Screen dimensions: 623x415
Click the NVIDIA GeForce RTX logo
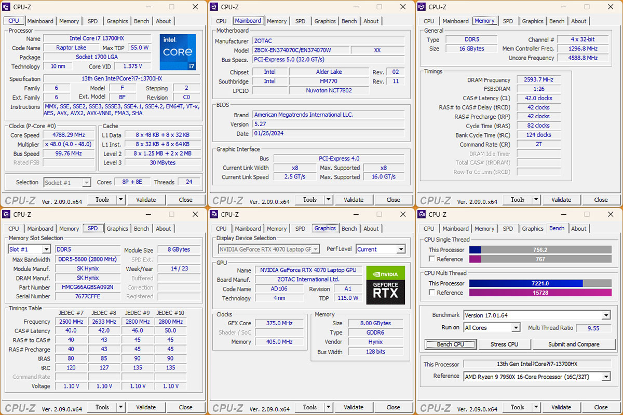pyautogui.click(x=385, y=285)
